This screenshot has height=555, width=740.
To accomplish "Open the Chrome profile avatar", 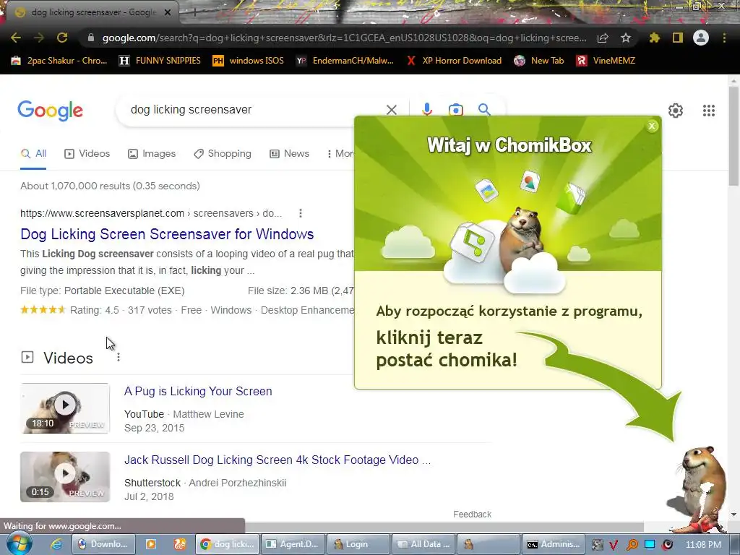I will tap(701, 38).
